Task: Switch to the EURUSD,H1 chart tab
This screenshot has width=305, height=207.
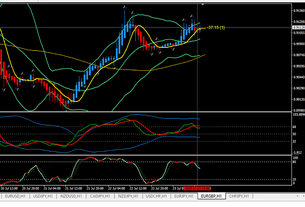Action: point(15,196)
